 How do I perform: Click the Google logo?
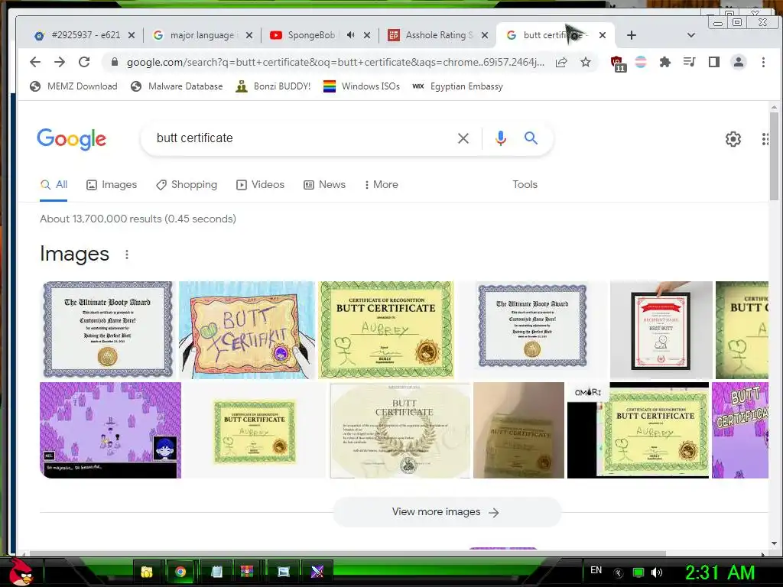point(71,139)
